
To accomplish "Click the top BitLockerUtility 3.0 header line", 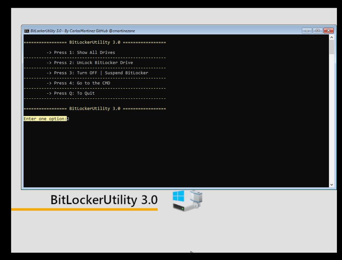I will coord(95,42).
